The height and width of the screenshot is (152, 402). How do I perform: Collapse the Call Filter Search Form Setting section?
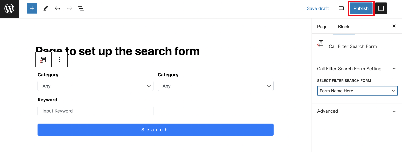pos(394,68)
